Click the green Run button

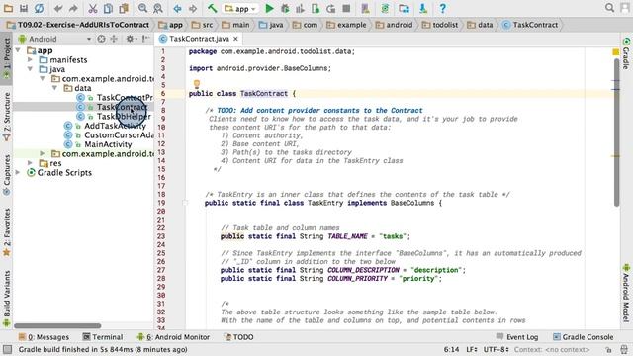tap(269, 9)
